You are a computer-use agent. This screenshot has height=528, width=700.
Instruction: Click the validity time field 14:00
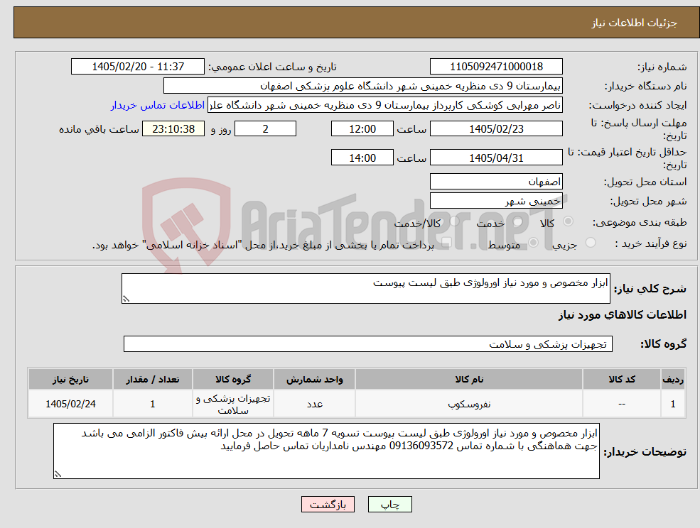click(362, 158)
